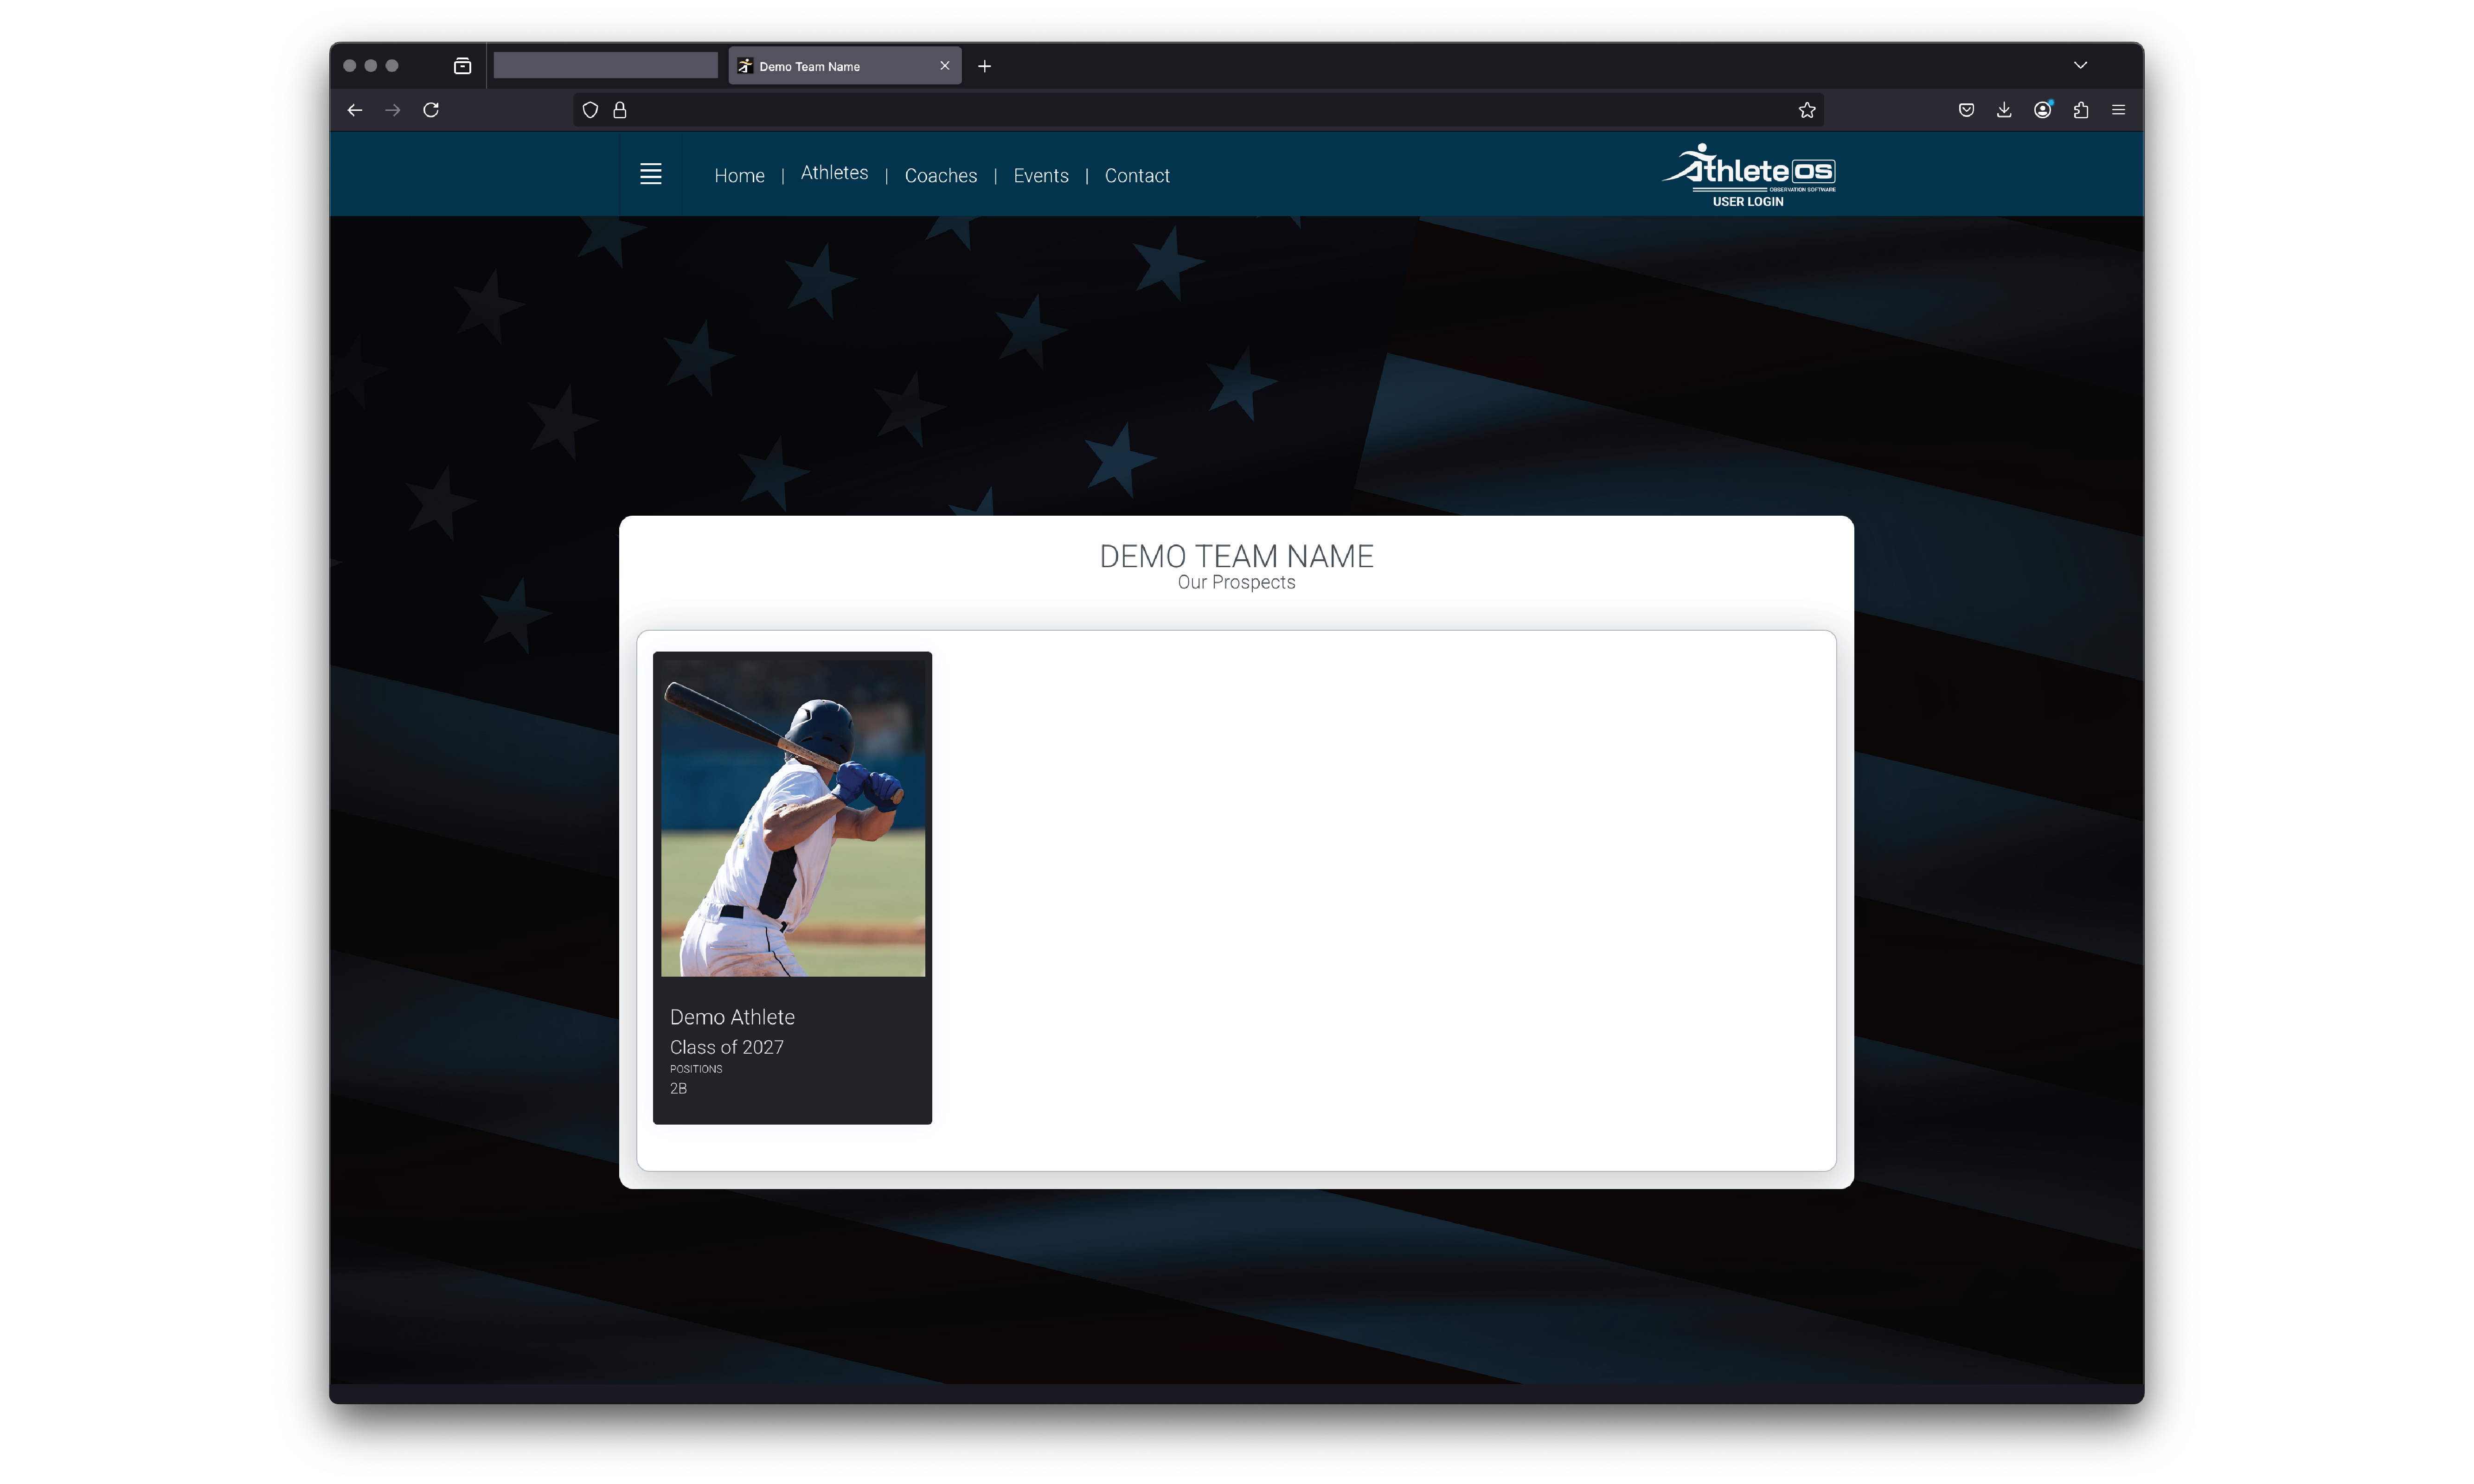The width and height of the screenshot is (2474, 1484).
Task: Go back with the browser back arrow
Action: (x=354, y=110)
